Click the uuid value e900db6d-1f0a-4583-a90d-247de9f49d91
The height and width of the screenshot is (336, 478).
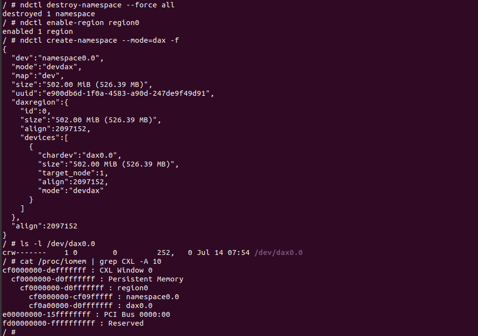point(128,93)
